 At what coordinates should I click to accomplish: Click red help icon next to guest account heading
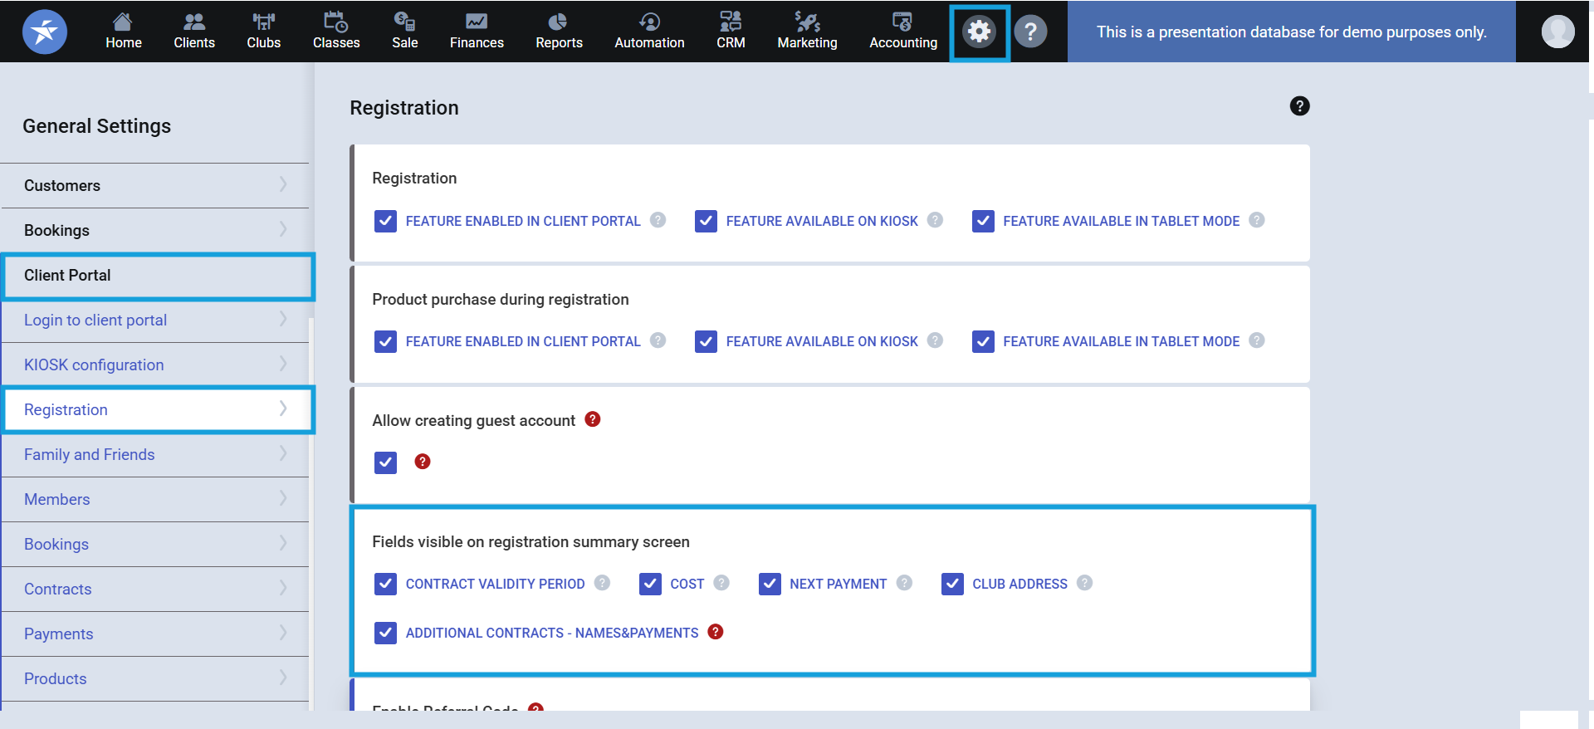click(593, 419)
